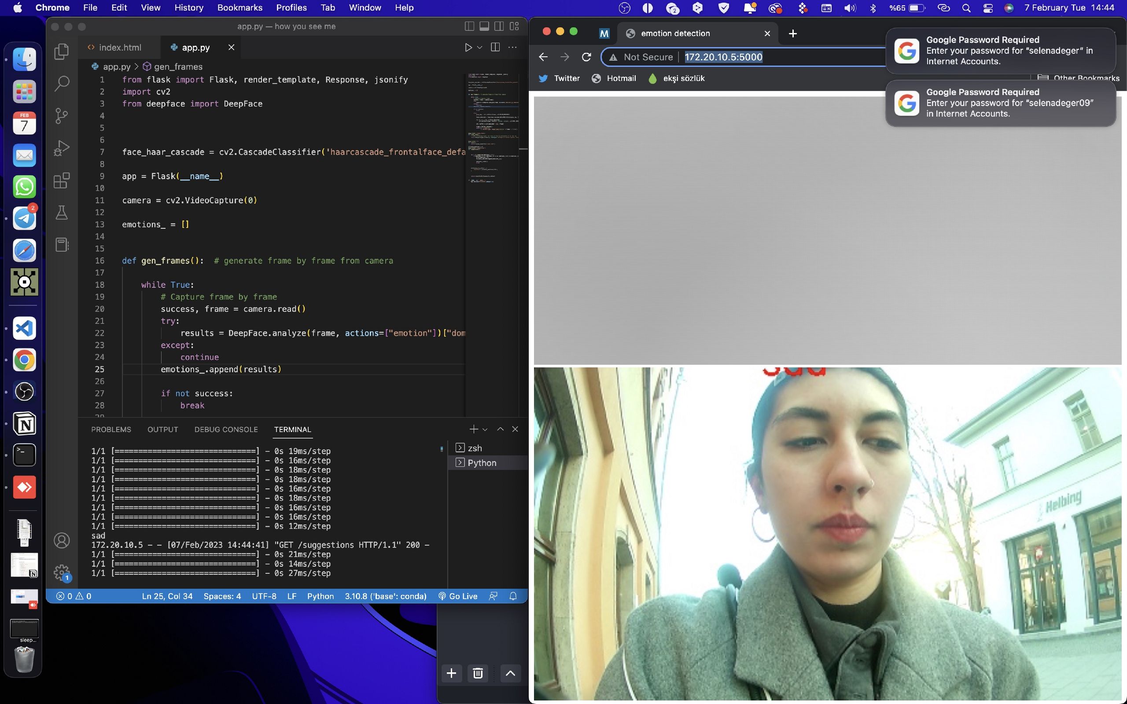The width and height of the screenshot is (1127, 704).
Task: Open Source Control in the activity bar
Action: point(62,116)
